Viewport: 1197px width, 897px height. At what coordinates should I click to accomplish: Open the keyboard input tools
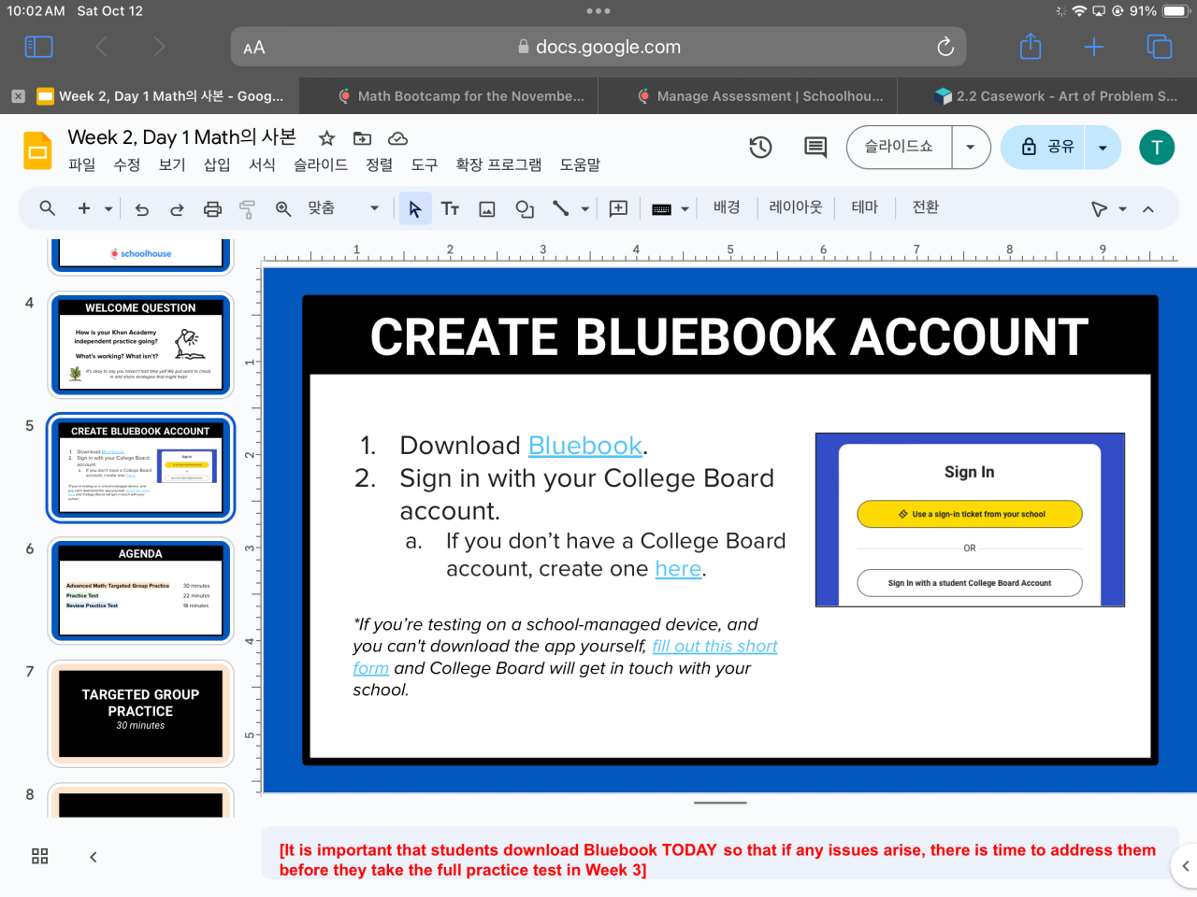point(661,209)
